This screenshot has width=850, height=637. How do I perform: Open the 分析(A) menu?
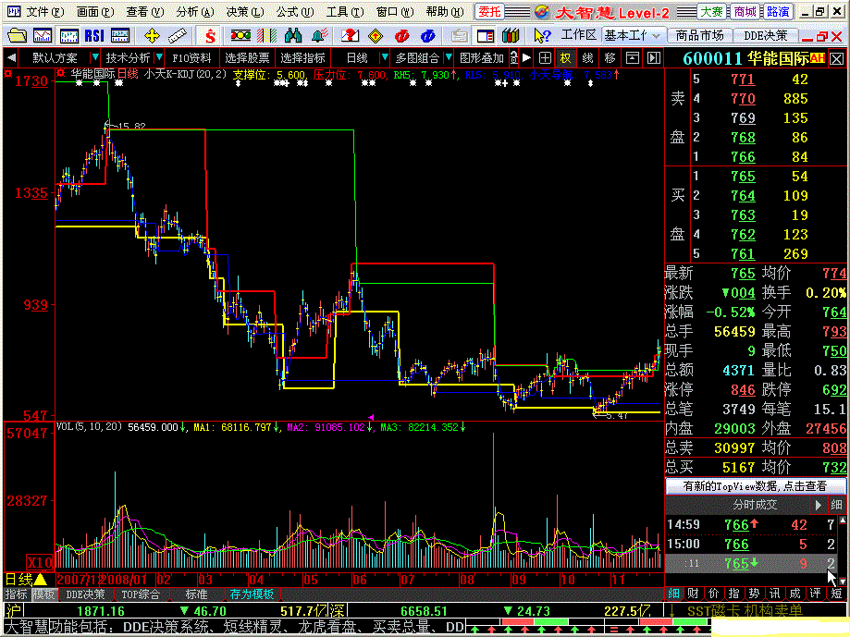[194, 11]
